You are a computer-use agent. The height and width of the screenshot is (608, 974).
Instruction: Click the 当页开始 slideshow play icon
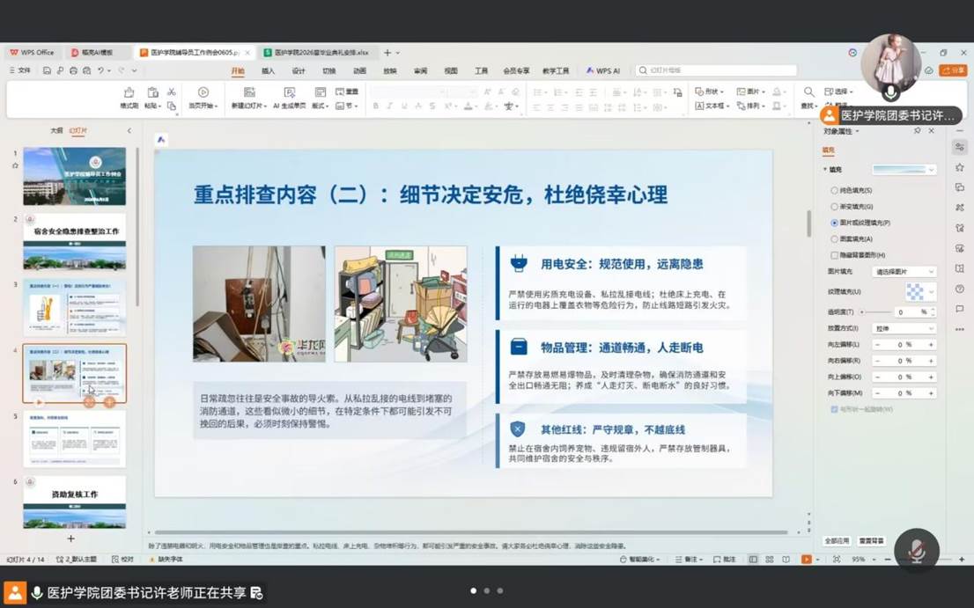(x=203, y=92)
